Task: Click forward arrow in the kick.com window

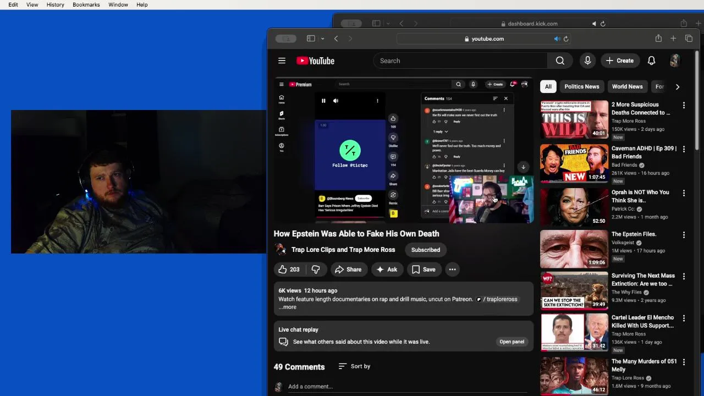Action: tap(416, 24)
